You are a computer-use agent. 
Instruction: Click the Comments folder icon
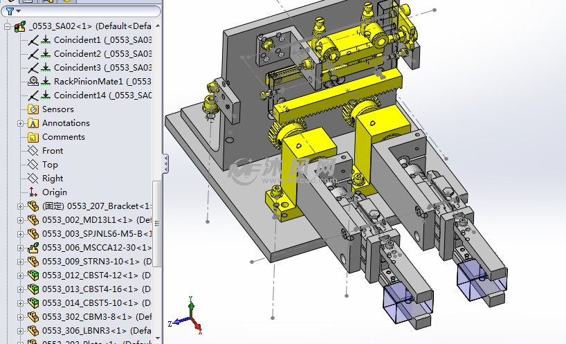tap(33, 137)
